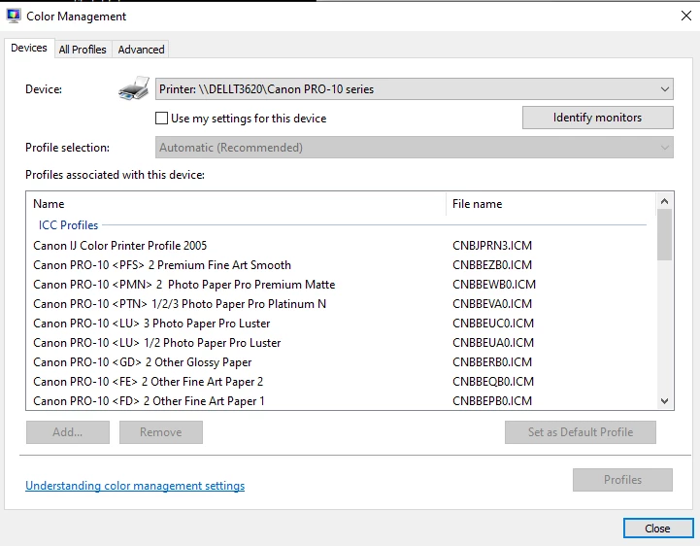Select the FD Other Fine Art Paper 1 profile
This screenshot has width=700, height=546.
tap(149, 401)
